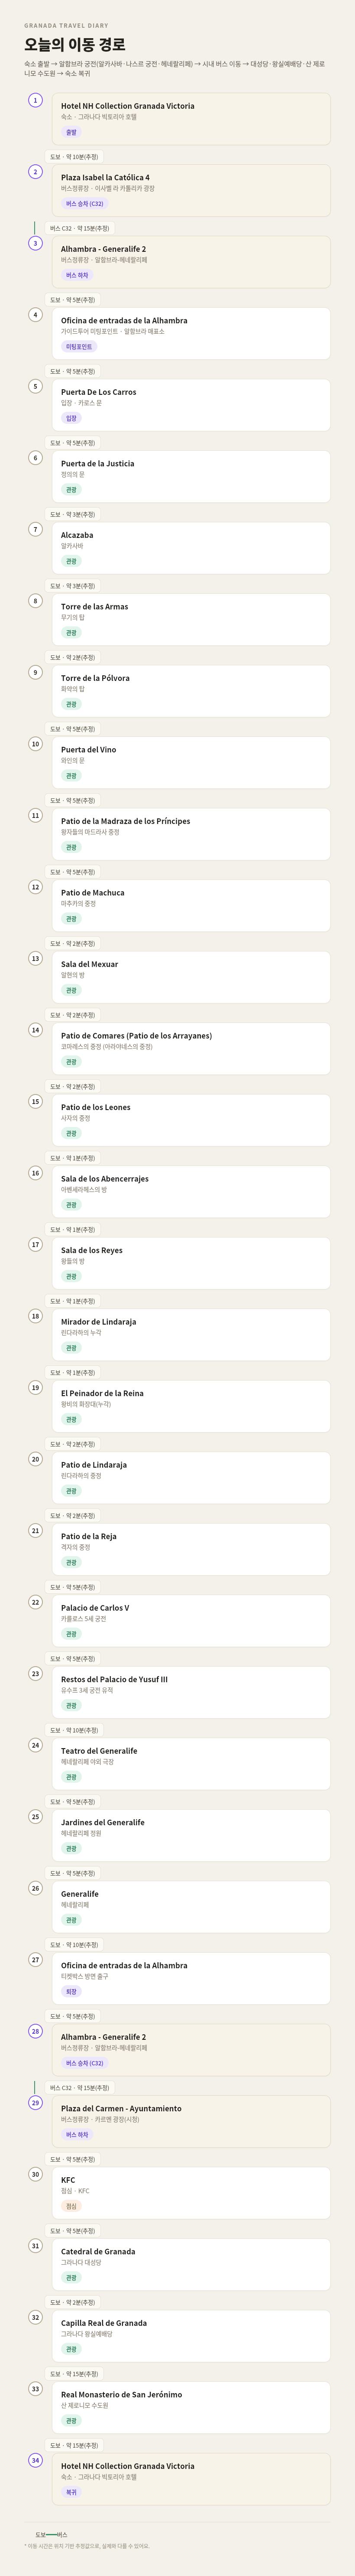The image size is (355, 2576).
Task: Click the 버스 C32 · 약 15분 chip above step 3
Action: (x=80, y=228)
